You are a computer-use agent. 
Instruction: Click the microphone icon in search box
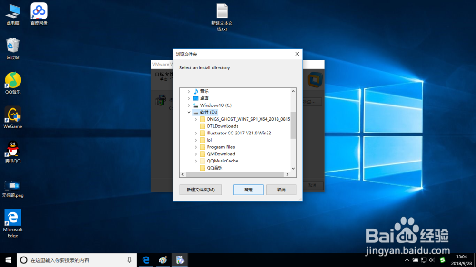129,260
